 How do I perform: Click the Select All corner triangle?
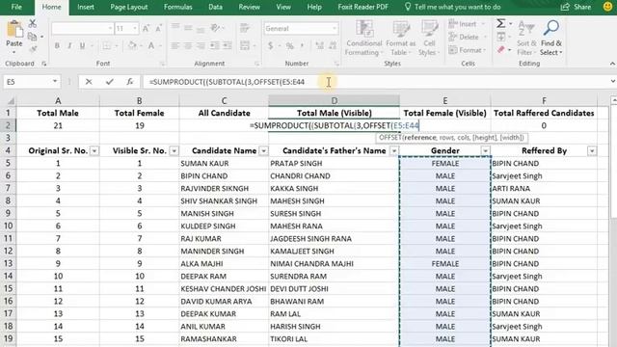tap(11, 101)
